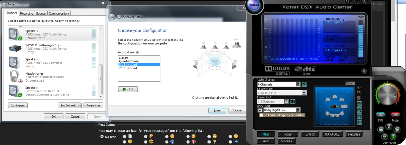
Task: Click the Test button in Speaker Setup
Action: click(x=128, y=89)
